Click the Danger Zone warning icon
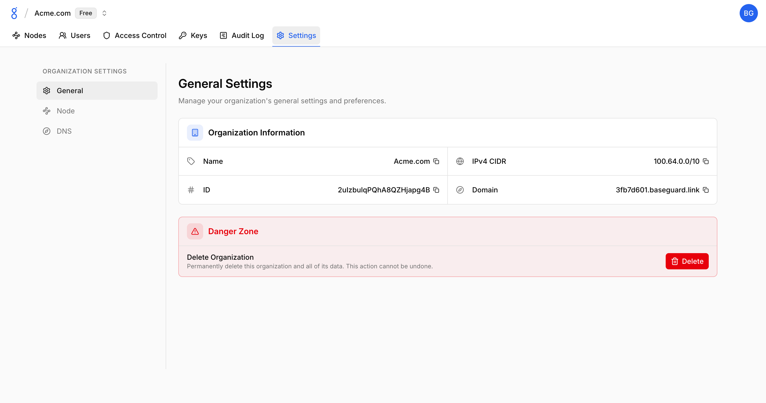The height and width of the screenshot is (403, 766). (x=195, y=231)
